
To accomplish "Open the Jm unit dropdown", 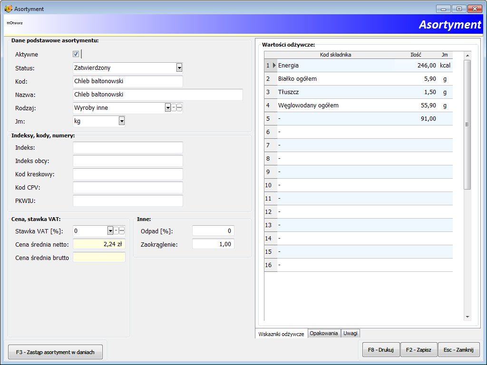I will (x=122, y=121).
